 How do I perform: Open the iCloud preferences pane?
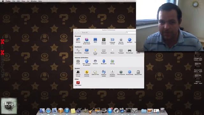tap(78, 62)
